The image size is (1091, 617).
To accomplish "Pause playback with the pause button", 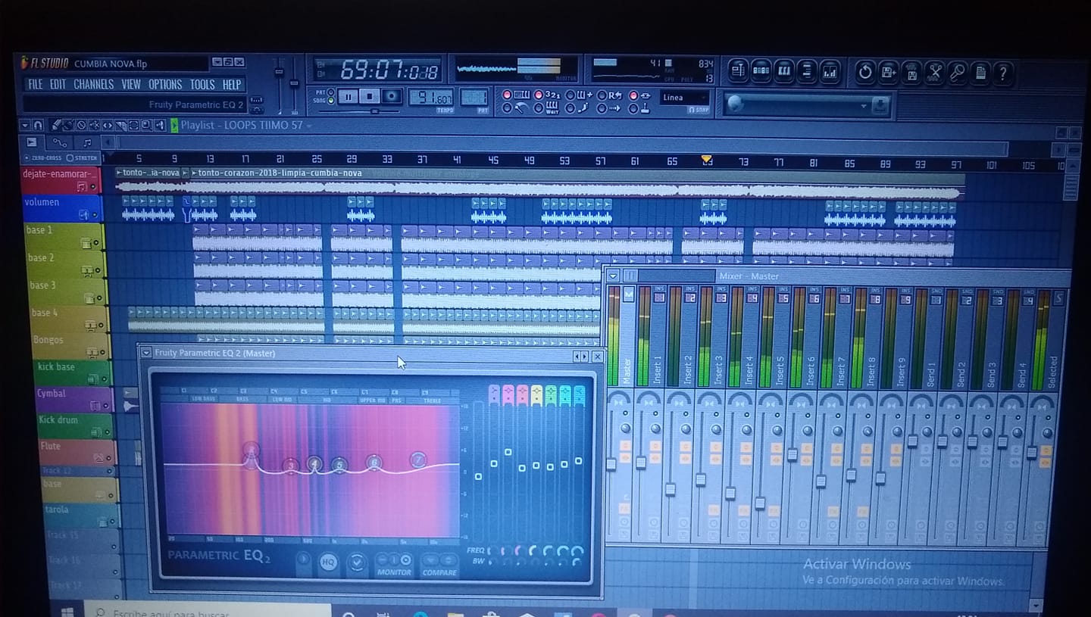I will [x=347, y=96].
